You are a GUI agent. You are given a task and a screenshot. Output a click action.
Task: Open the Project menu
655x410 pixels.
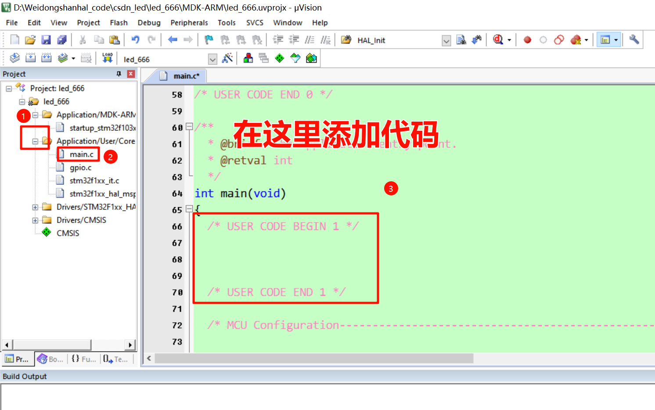pos(88,22)
